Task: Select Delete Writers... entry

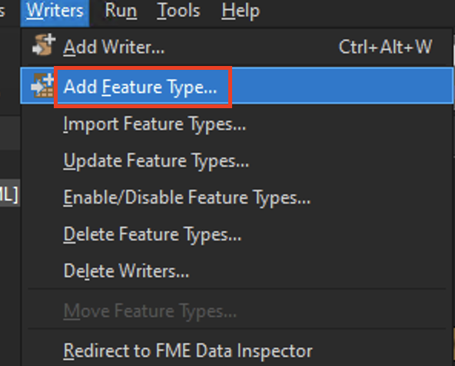Action: click(126, 272)
